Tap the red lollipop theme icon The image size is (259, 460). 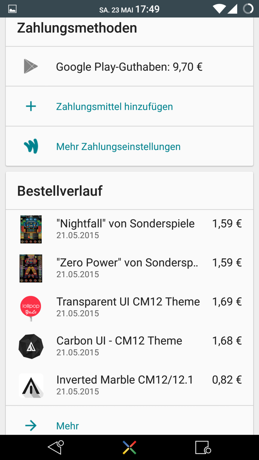(31, 308)
